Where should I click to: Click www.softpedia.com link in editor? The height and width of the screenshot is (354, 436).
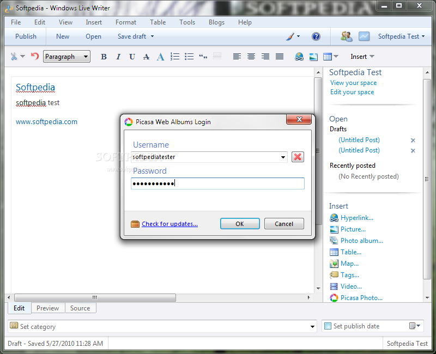tap(46, 121)
